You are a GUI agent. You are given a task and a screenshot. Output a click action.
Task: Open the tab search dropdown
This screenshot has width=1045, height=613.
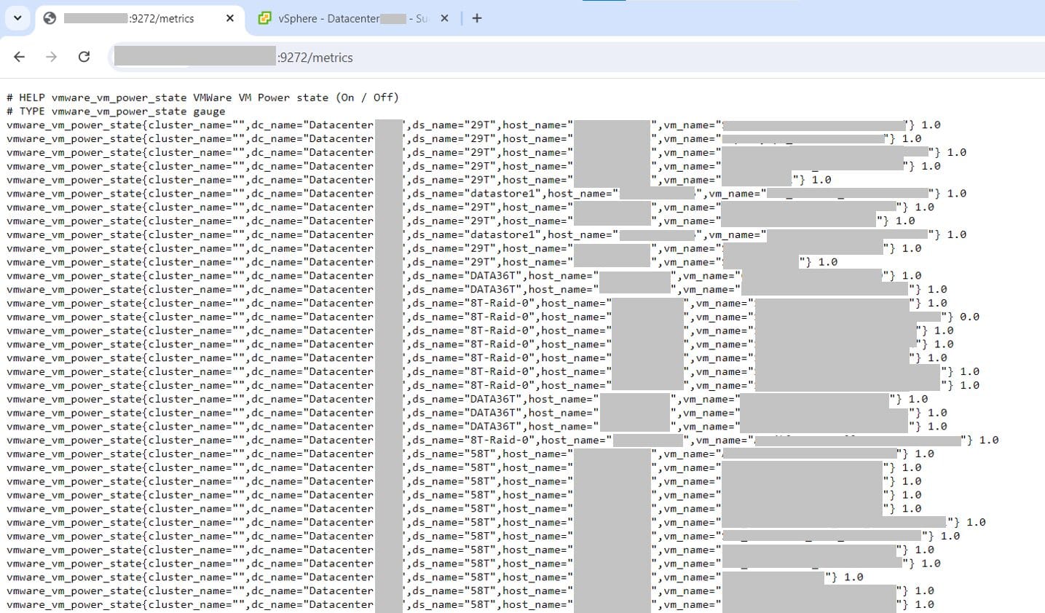pos(17,18)
